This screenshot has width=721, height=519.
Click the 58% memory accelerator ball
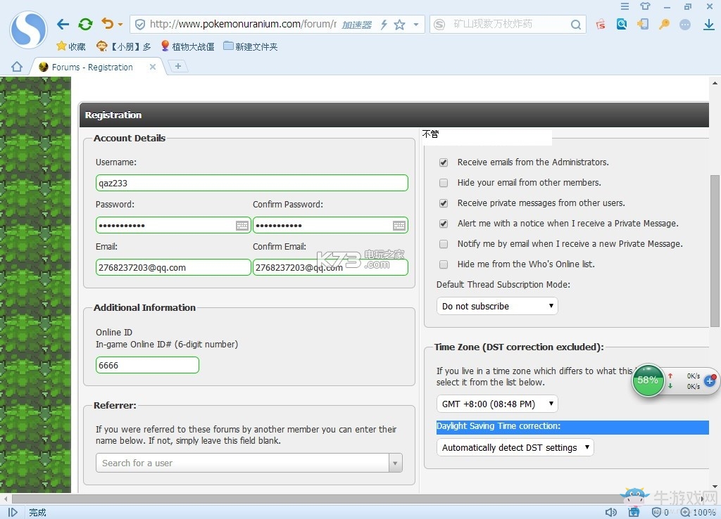pyautogui.click(x=648, y=380)
